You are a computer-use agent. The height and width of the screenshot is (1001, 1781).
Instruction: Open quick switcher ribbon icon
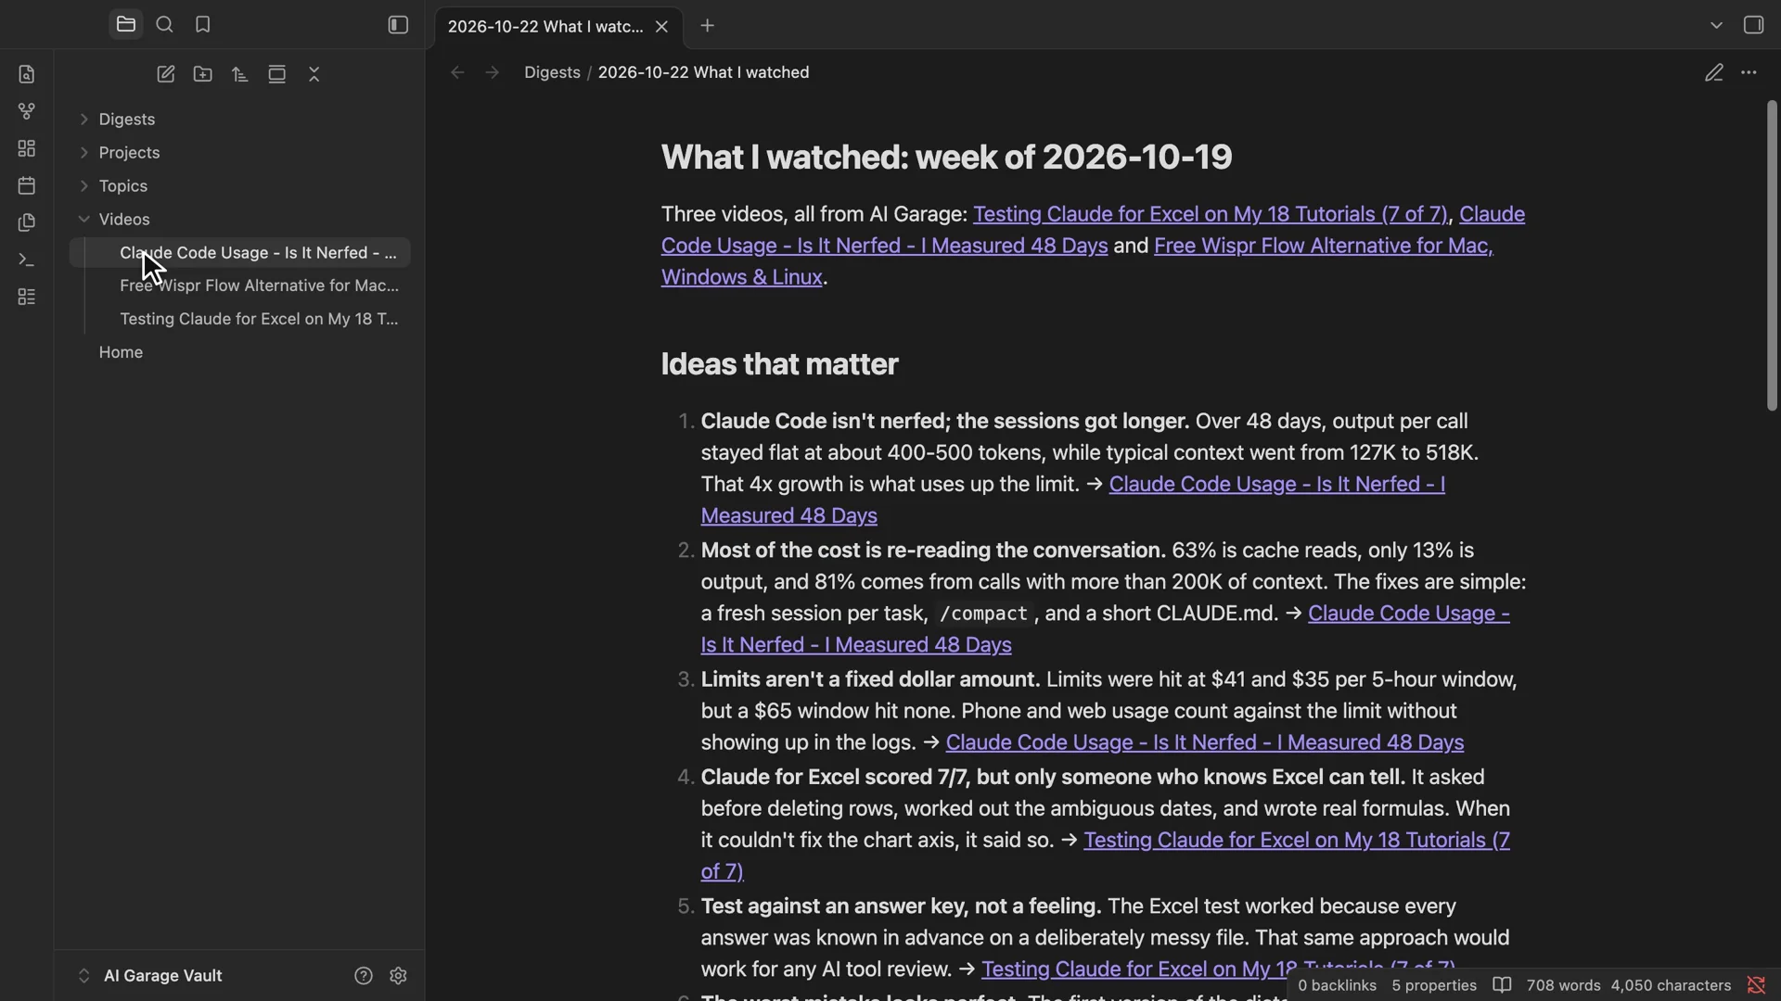click(27, 74)
